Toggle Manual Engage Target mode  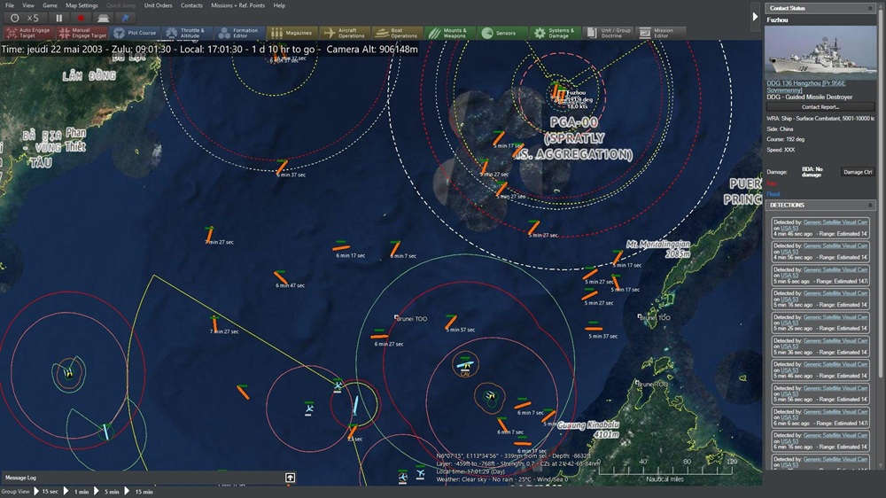pos(82,33)
